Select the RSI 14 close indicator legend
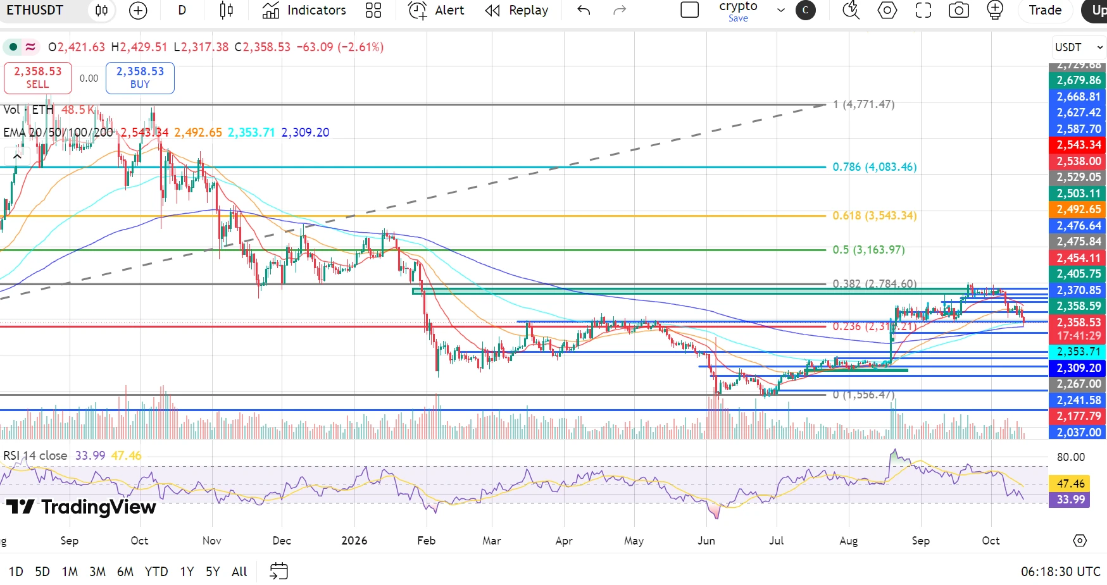The width and height of the screenshot is (1107, 585). pyautogui.click(x=35, y=455)
